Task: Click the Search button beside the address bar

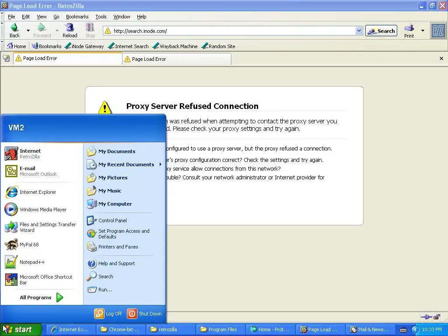Action: (381, 31)
